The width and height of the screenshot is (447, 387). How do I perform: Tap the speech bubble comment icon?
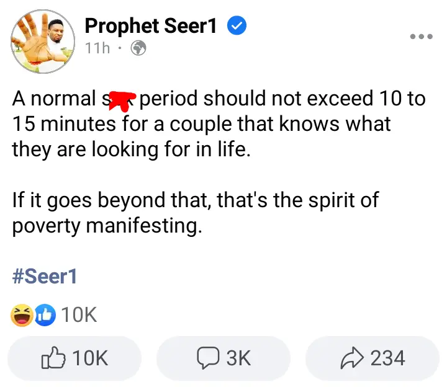tap(208, 358)
